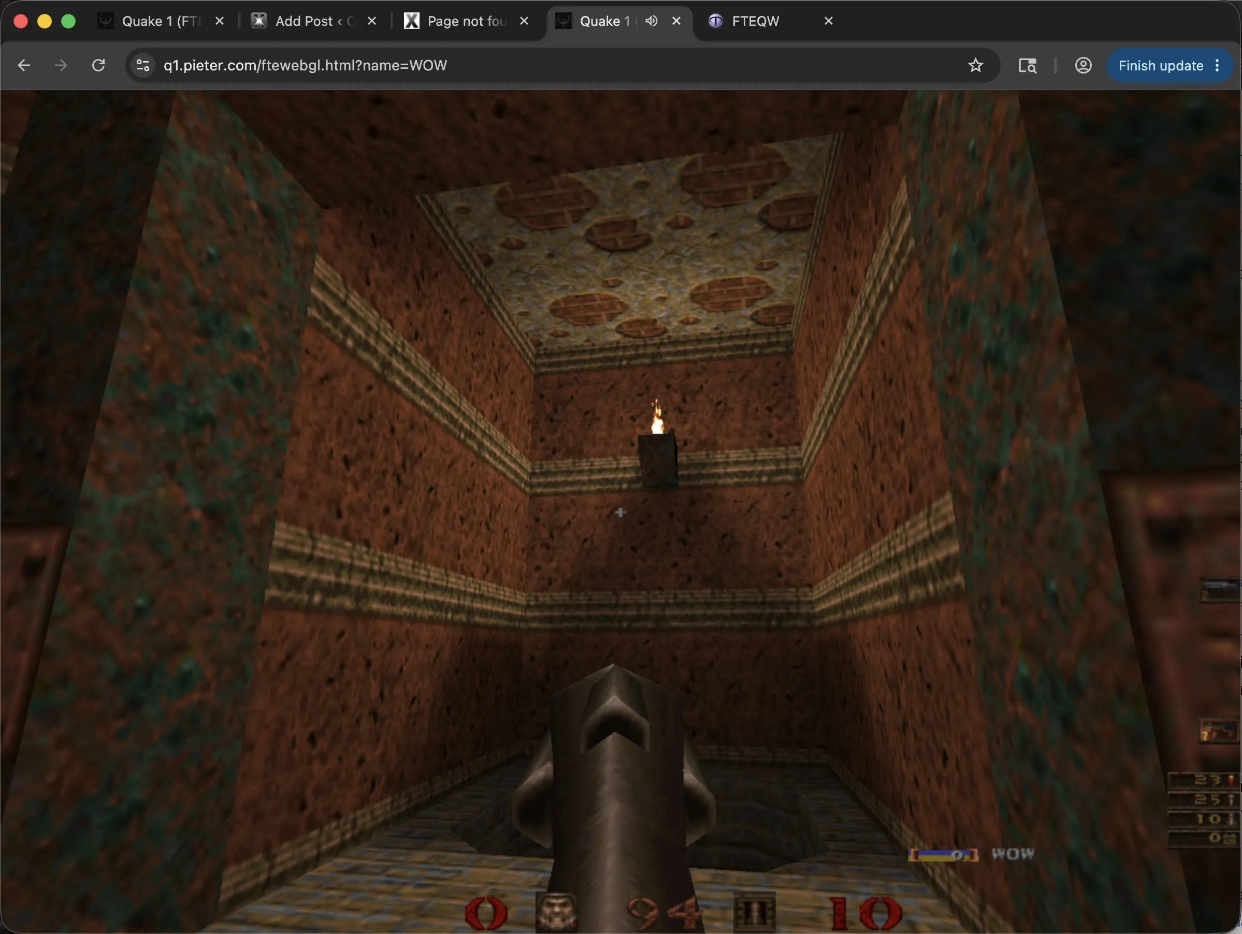Viewport: 1242px width, 934px height.
Task: Mute the Quake 1 tab audio
Action: point(652,21)
